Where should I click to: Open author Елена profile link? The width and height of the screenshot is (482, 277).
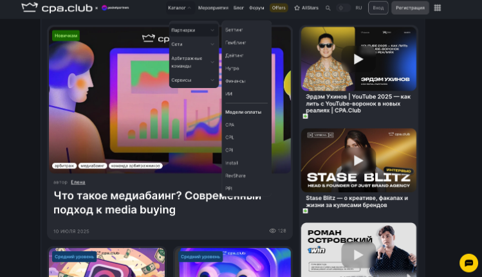[x=78, y=182]
